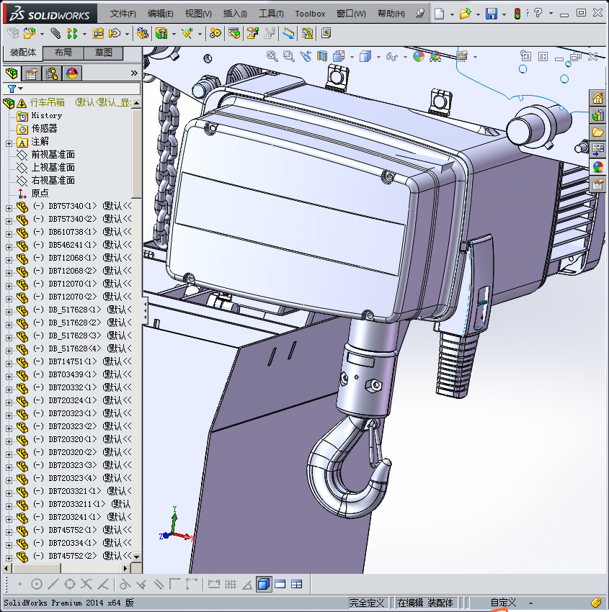Toggle the grid display button in bottom toolbar
Image resolution: width=609 pixels, height=612 pixels.
click(231, 584)
